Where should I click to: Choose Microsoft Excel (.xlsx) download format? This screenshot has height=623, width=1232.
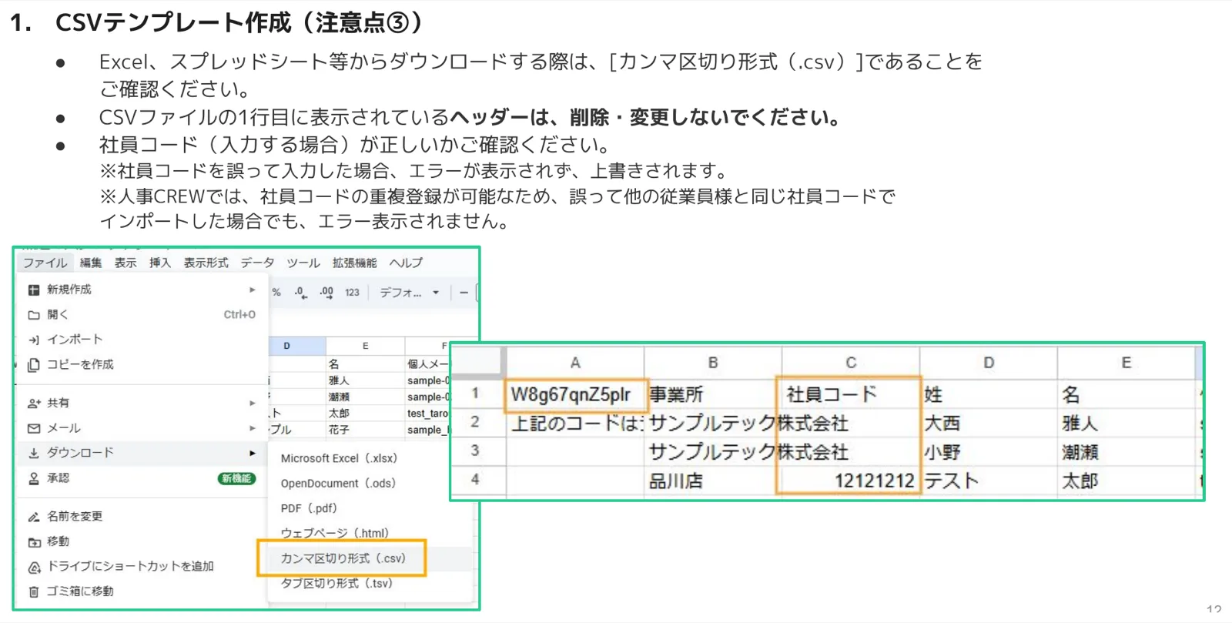tap(339, 458)
